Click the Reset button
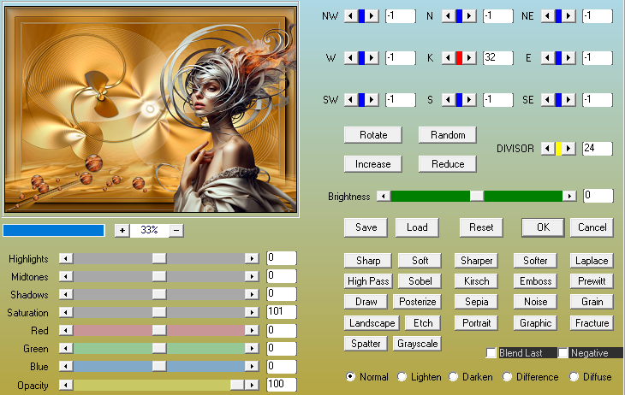Image resolution: width=625 pixels, height=395 pixels. tap(481, 227)
